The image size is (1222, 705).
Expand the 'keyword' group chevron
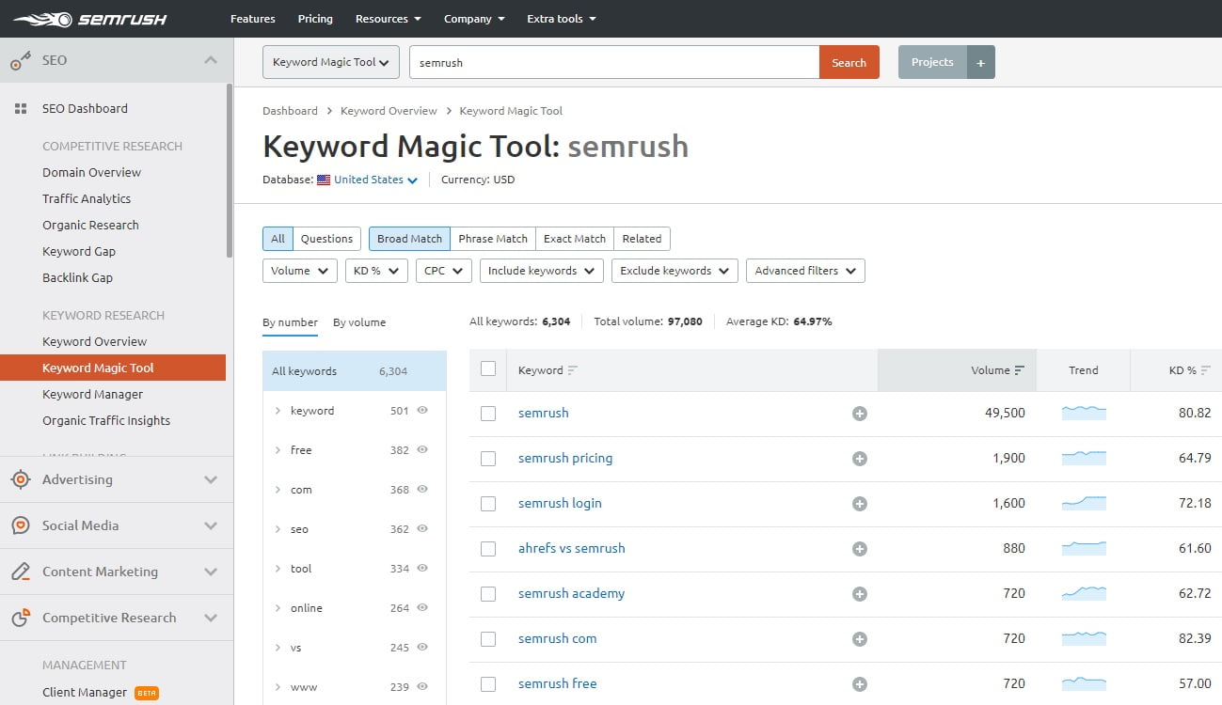pos(278,411)
